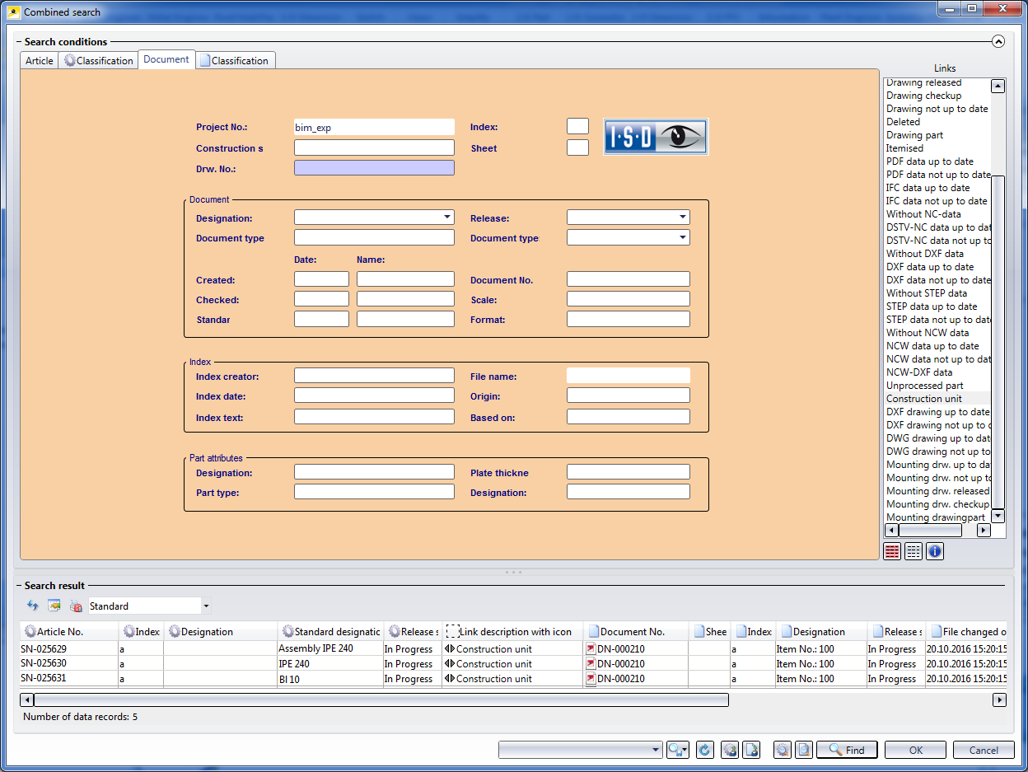This screenshot has width=1028, height=772.
Task: Switch to the Article tab
Action: tap(39, 61)
